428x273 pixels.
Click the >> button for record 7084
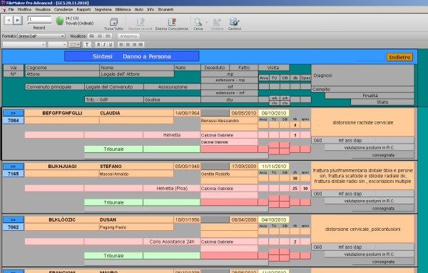[x=14, y=113]
